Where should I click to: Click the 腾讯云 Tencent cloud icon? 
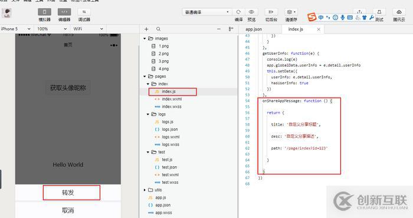click(399, 12)
